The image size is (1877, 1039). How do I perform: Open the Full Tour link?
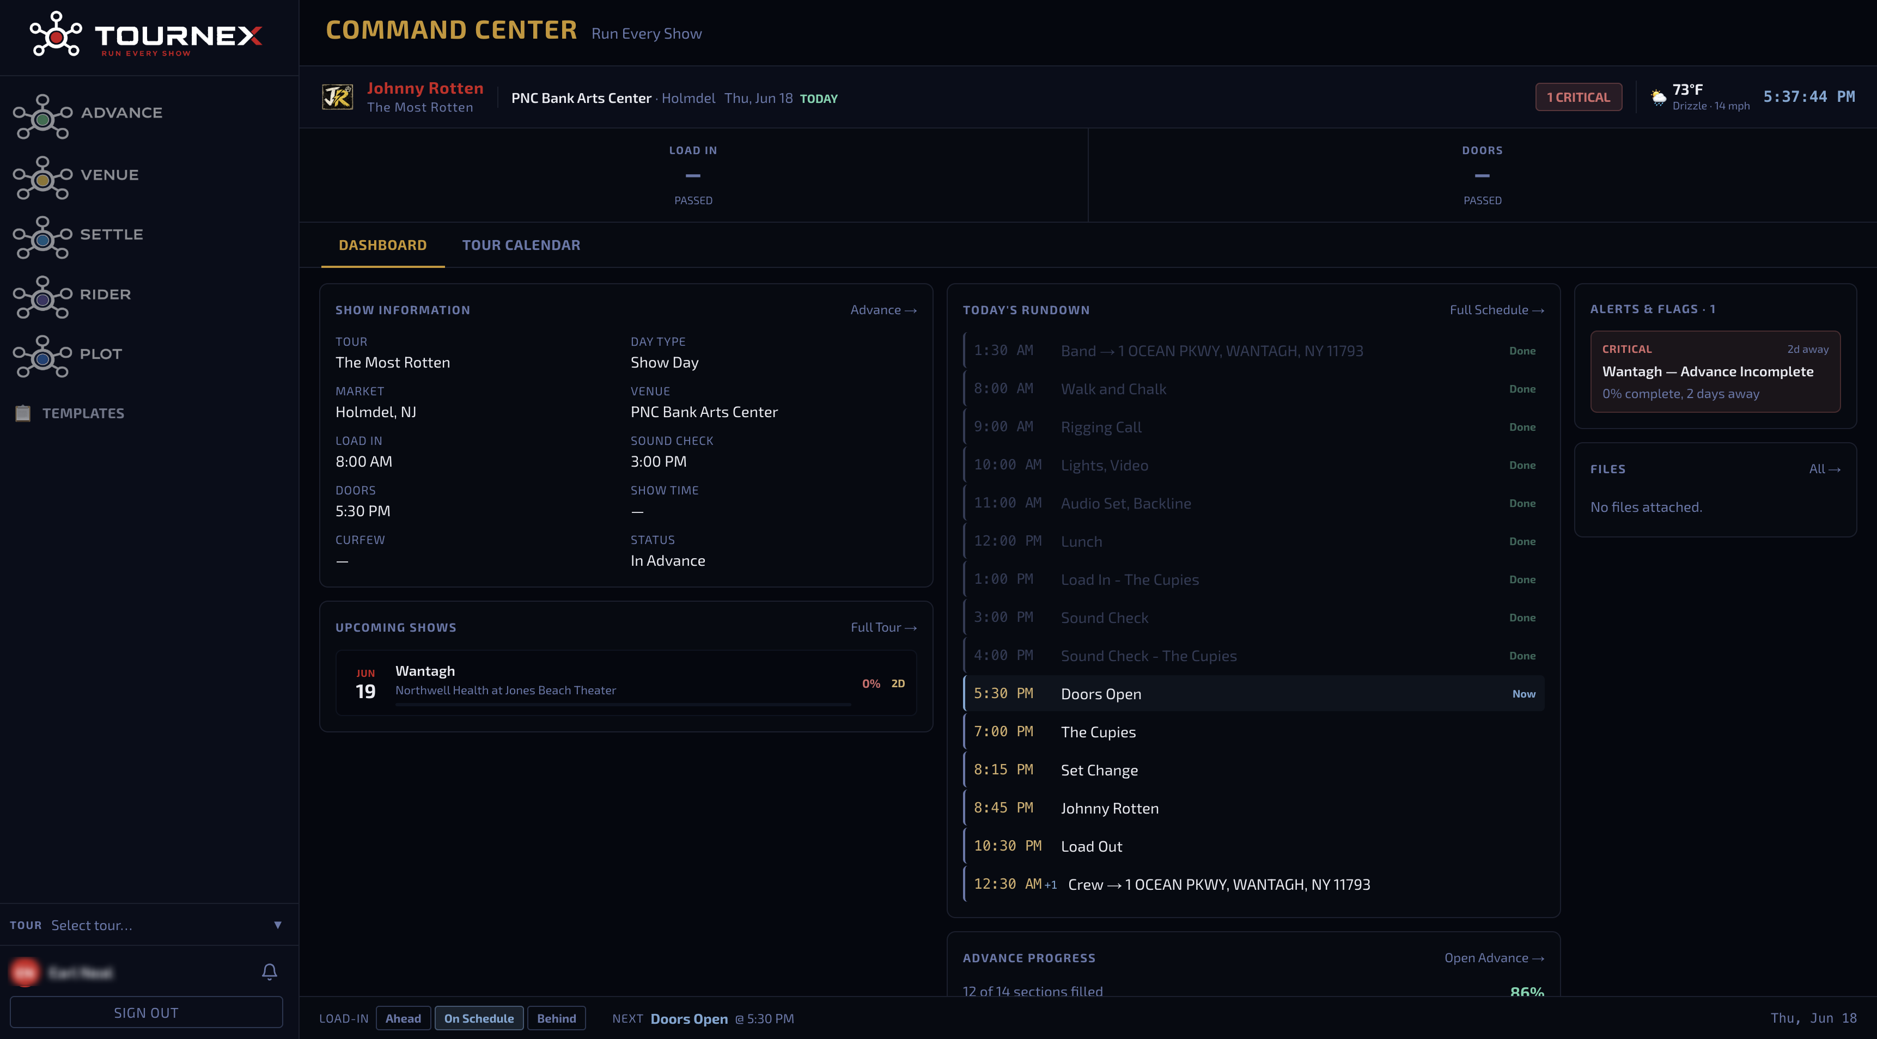pyautogui.click(x=883, y=628)
